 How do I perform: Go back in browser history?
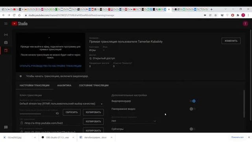click(x=4, y=15)
